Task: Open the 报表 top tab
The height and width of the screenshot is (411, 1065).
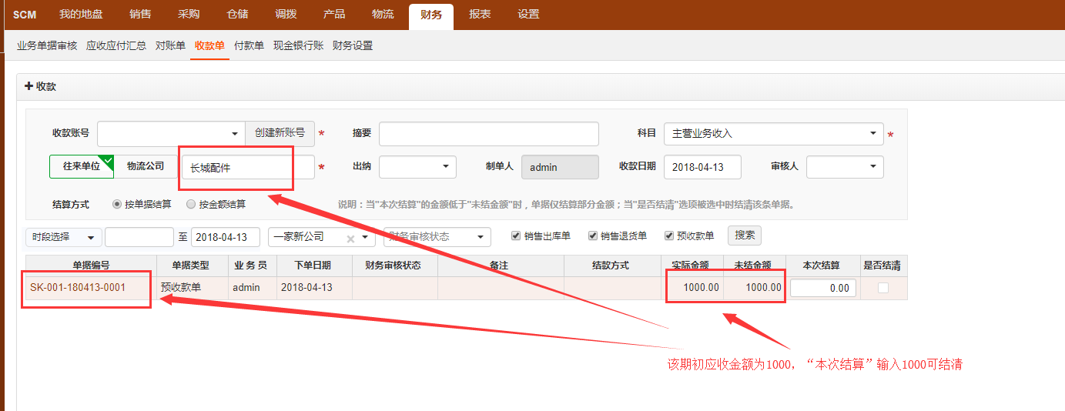Action: tap(480, 15)
